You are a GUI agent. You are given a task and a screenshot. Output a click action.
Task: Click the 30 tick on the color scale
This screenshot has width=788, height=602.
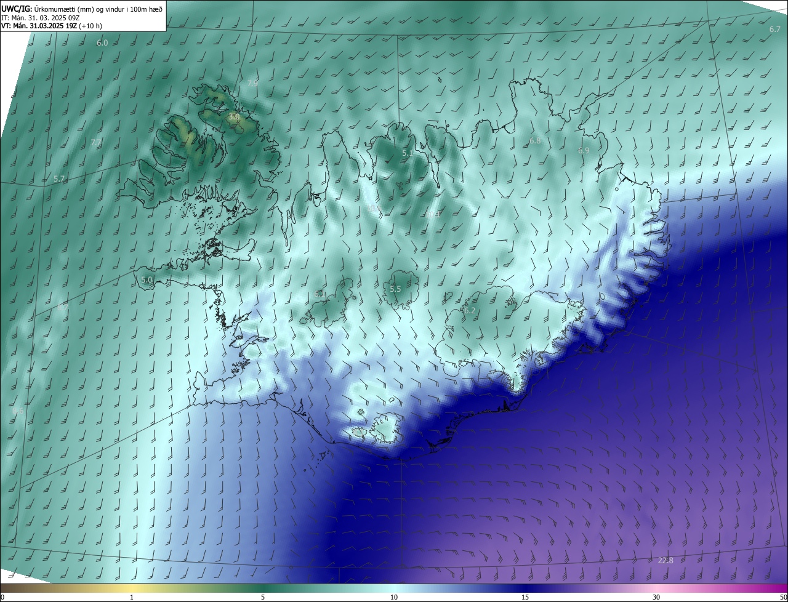tap(656, 598)
